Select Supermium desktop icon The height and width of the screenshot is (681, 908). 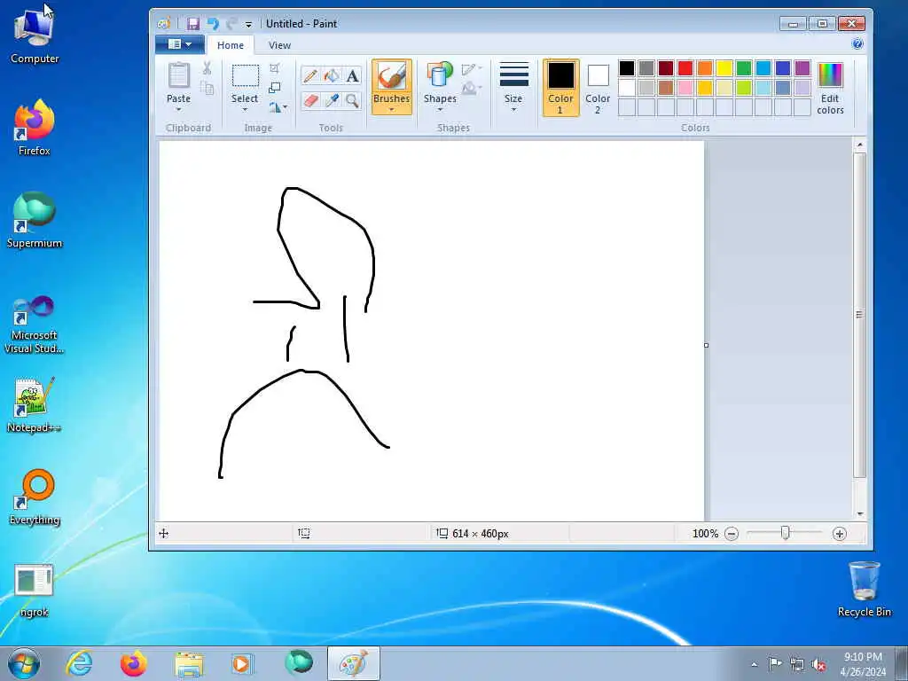click(x=35, y=220)
